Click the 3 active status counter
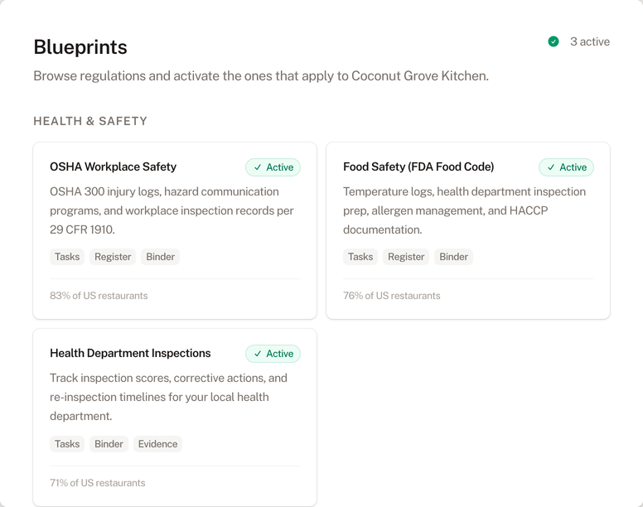This screenshot has width=643, height=507. point(589,41)
